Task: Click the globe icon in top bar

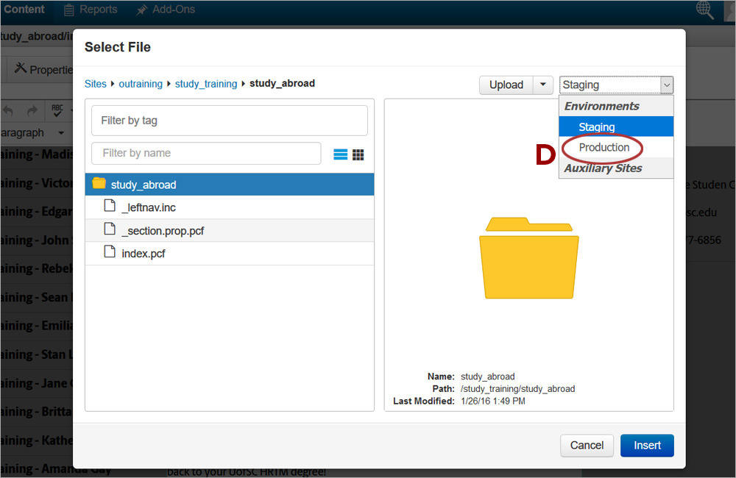Action: (704, 10)
